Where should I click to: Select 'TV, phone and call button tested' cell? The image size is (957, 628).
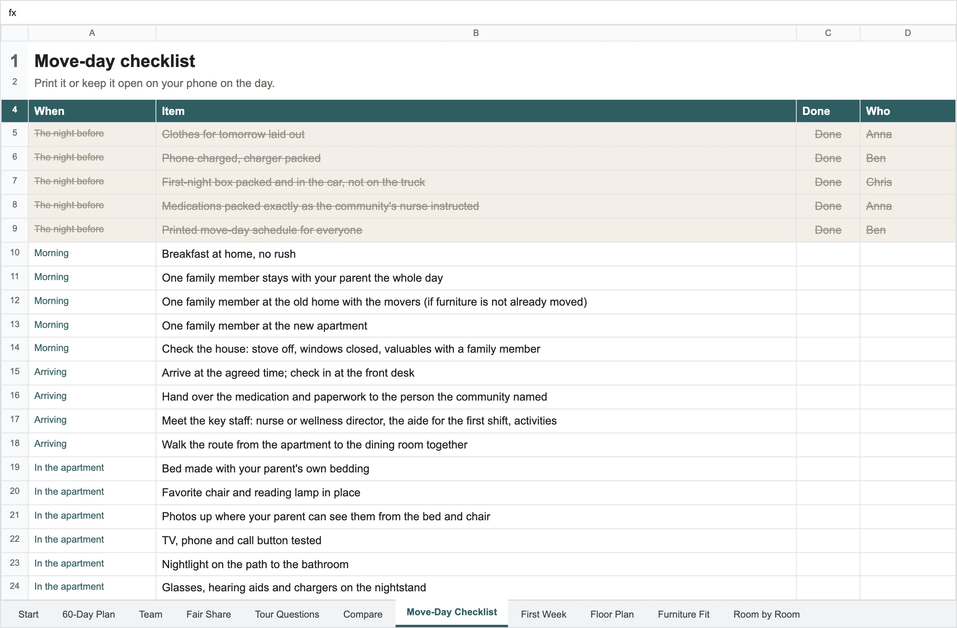(476, 541)
